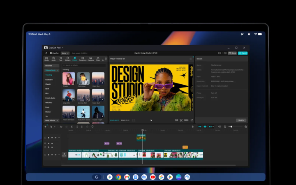Select the Intro & Outro category
Screen dimensions: 296x185
click(x=50, y=98)
